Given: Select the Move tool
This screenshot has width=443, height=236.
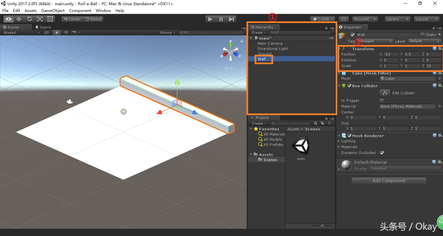Looking at the screenshot, I should [19, 19].
